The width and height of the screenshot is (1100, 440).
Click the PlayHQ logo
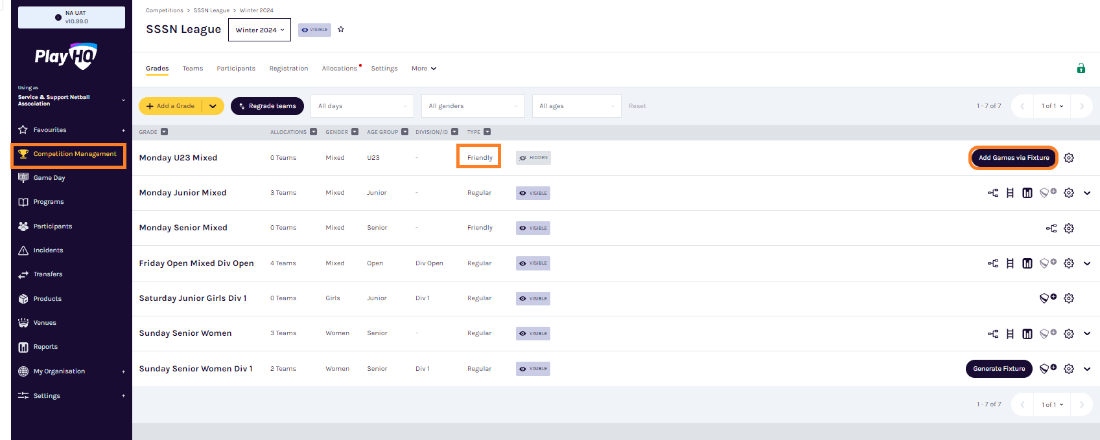pos(66,56)
